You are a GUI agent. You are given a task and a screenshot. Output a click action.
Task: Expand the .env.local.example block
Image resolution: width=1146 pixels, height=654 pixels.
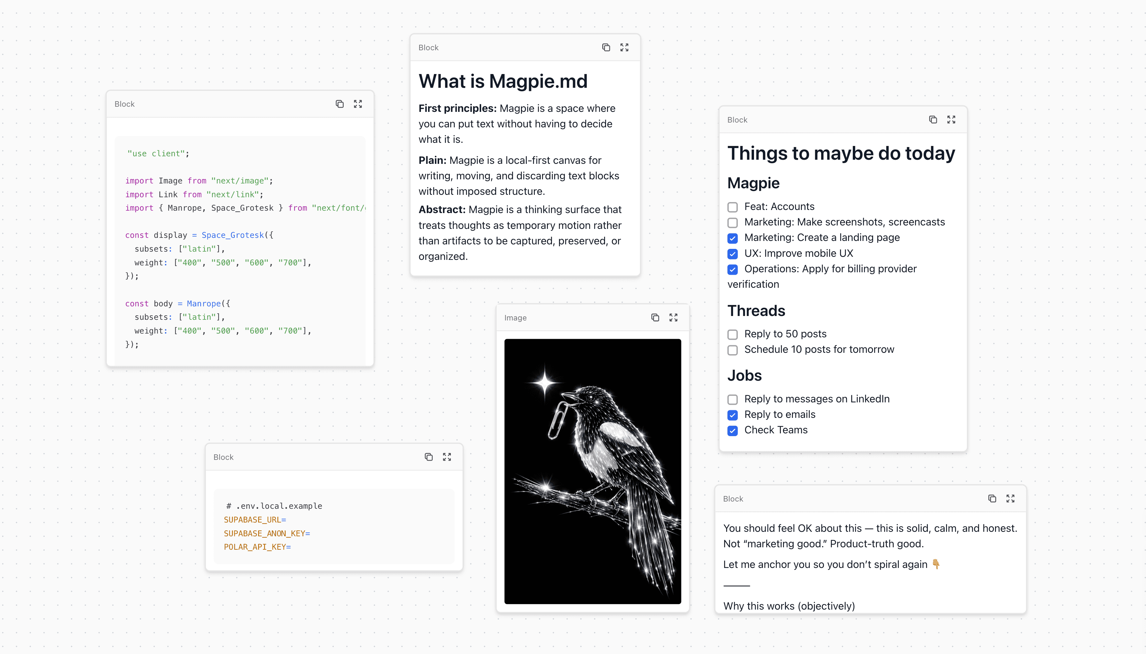(x=447, y=457)
